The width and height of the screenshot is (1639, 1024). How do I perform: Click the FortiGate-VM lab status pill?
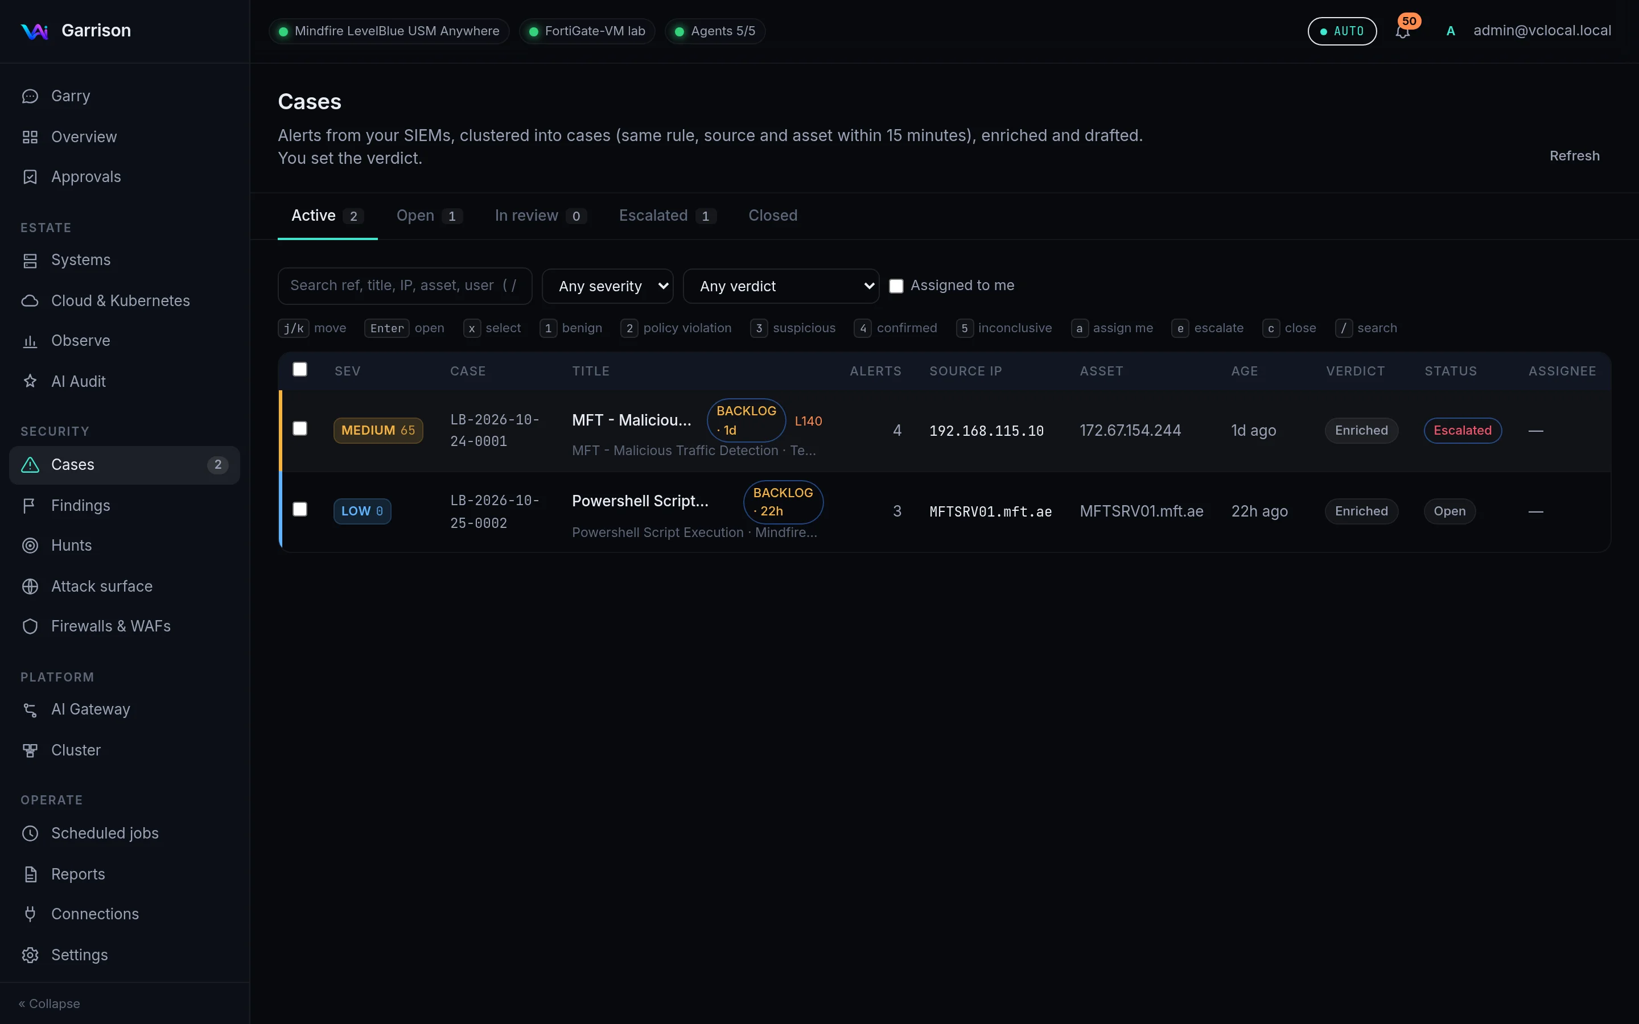(x=587, y=31)
